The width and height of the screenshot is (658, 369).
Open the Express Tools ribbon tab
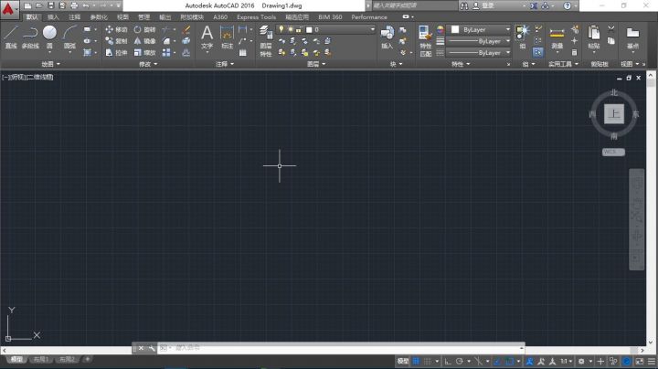pyautogui.click(x=256, y=16)
